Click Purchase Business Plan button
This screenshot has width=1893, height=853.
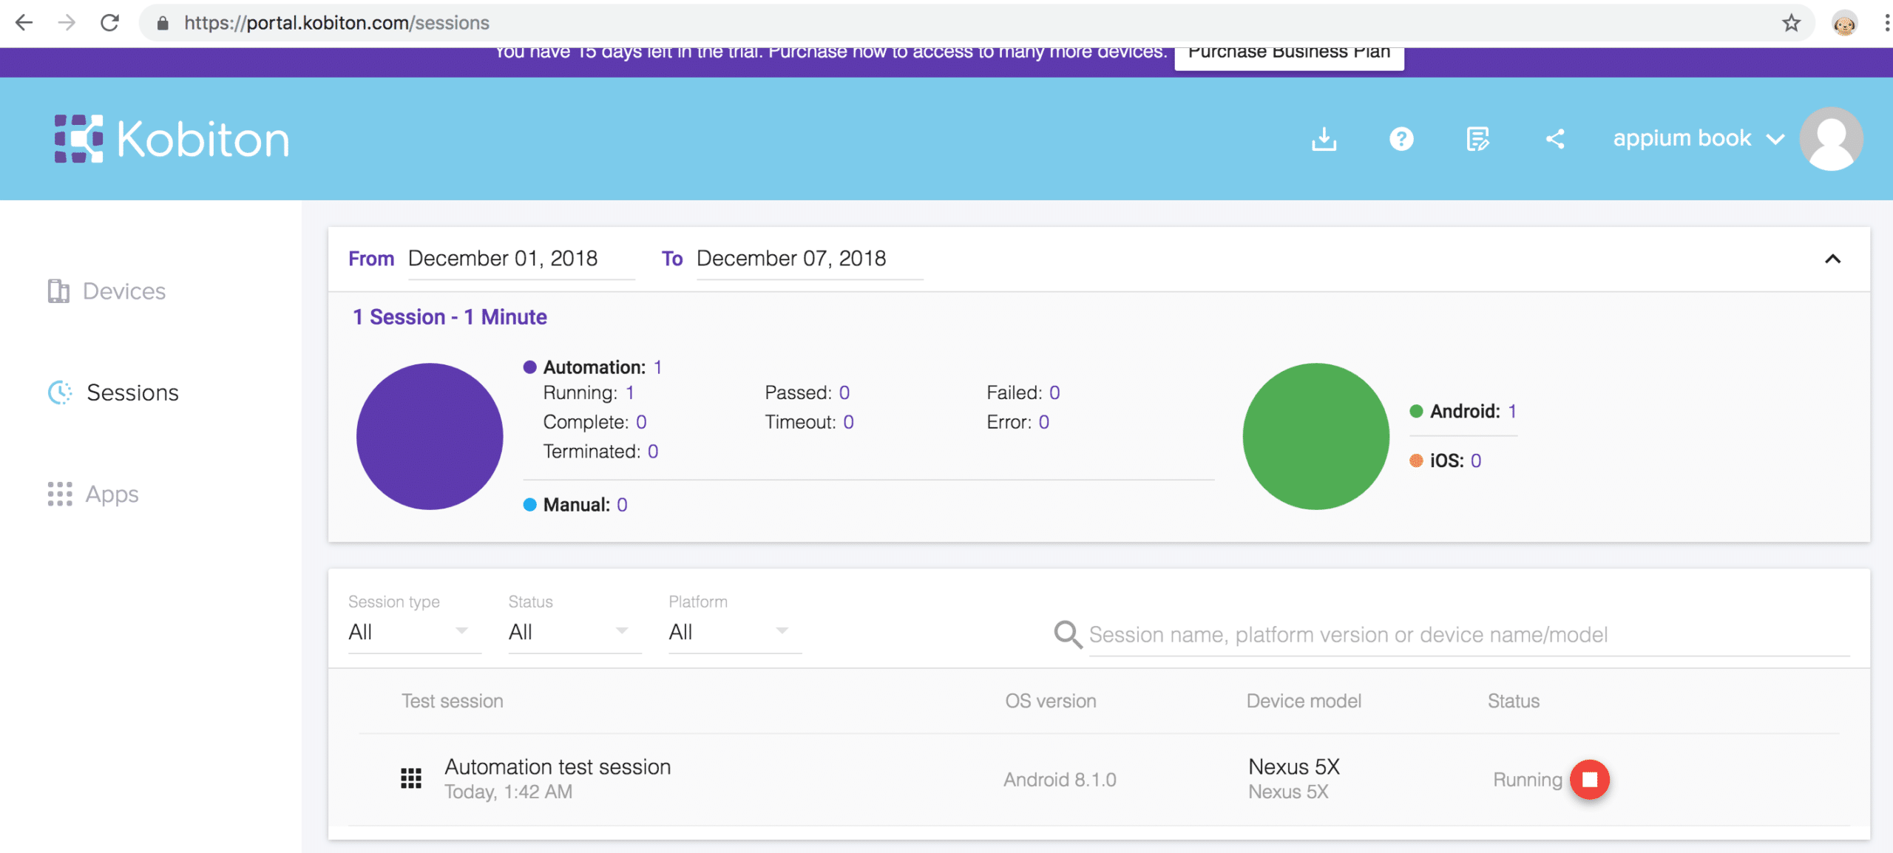[x=1289, y=53]
